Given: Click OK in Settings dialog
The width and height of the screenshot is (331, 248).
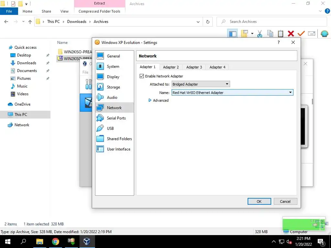Looking at the screenshot, I should coord(259,201).
